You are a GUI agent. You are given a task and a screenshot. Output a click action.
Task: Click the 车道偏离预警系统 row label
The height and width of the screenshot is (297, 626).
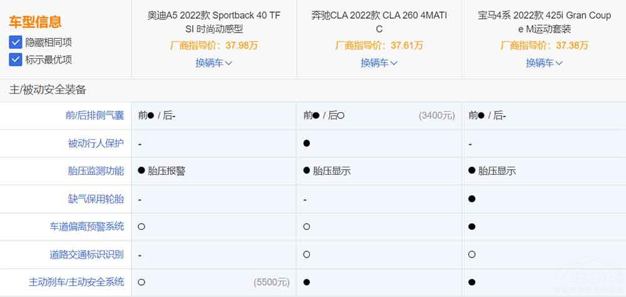point(87,226)
